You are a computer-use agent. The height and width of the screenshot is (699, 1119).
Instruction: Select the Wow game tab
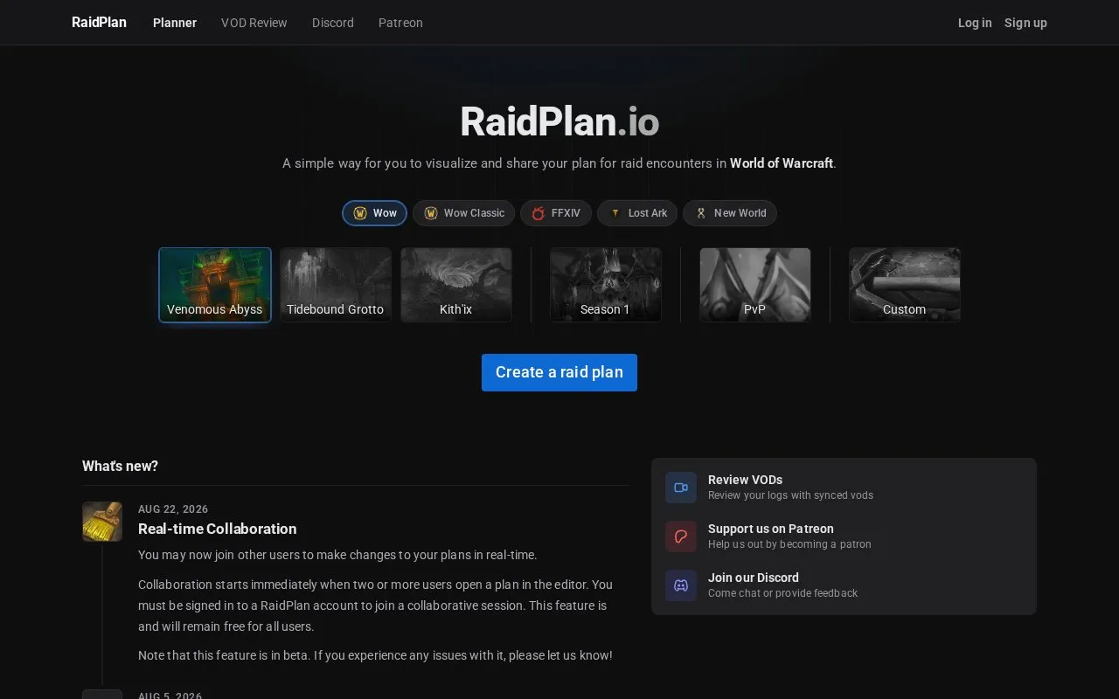(x=374, y=213)
